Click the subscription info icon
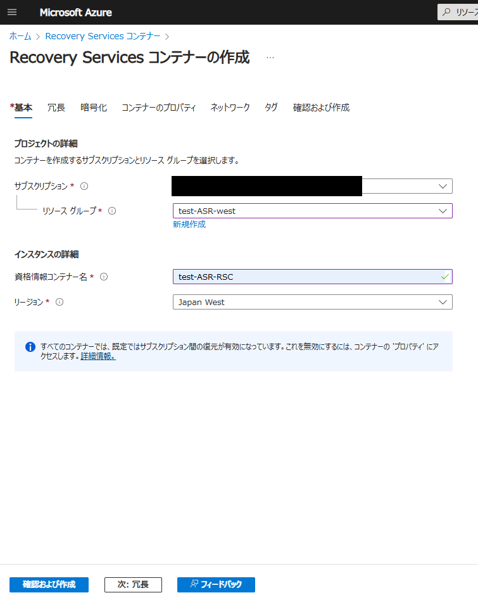This screenshot has width=478, height=607. point(84,186)
